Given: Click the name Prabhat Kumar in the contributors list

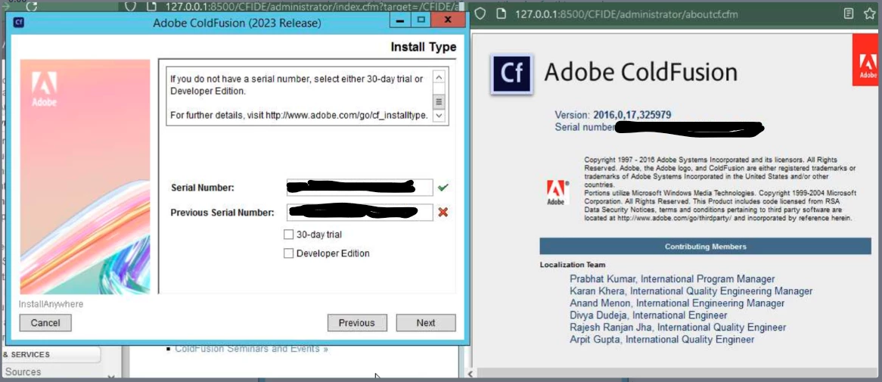Looking at the screenshot, I should click(x=602, y=279).
